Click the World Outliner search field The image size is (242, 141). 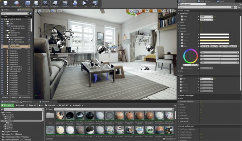coord(15,13)
